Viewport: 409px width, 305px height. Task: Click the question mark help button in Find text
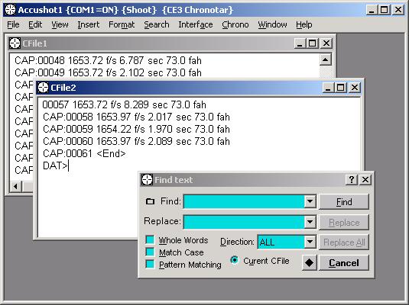352,179
